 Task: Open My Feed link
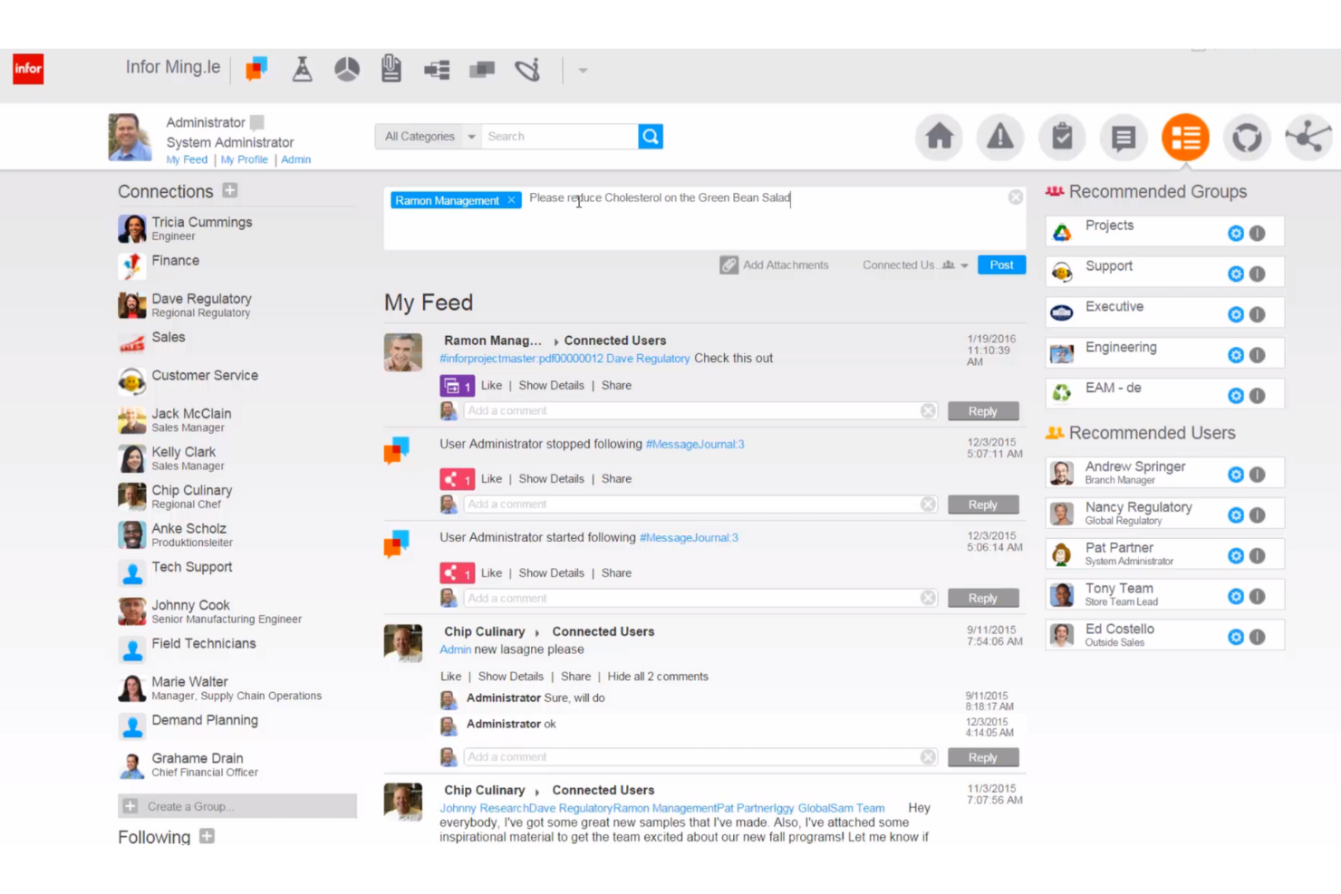click(x=187, y=159)
